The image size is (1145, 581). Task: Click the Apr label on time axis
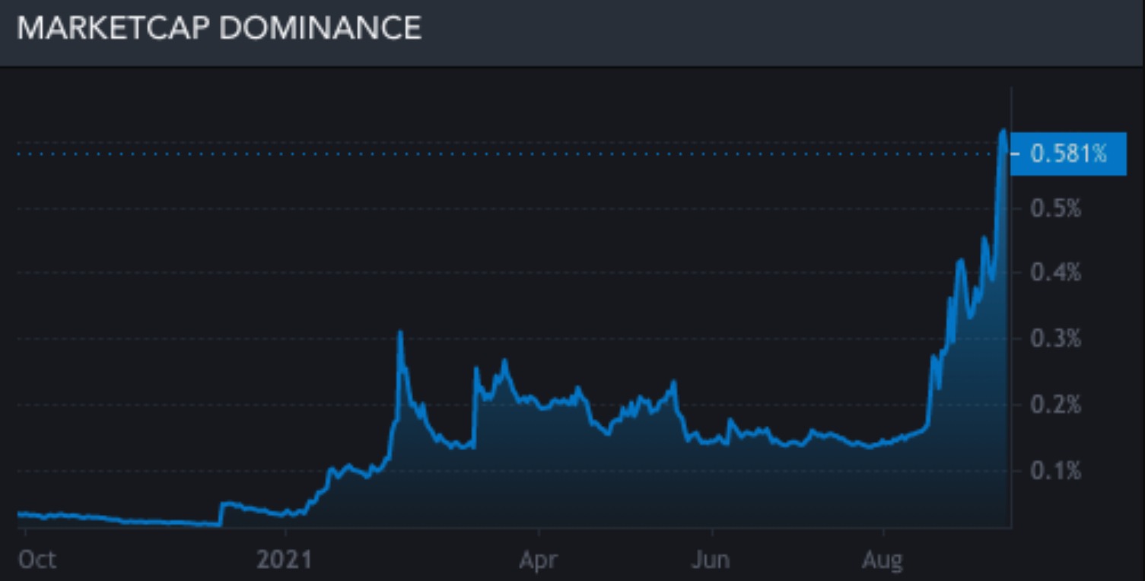click(x=538, y=560)
